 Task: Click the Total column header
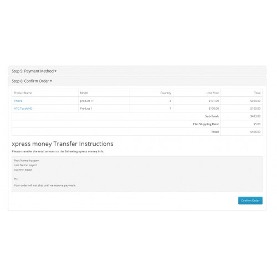(x=257, y=93)
